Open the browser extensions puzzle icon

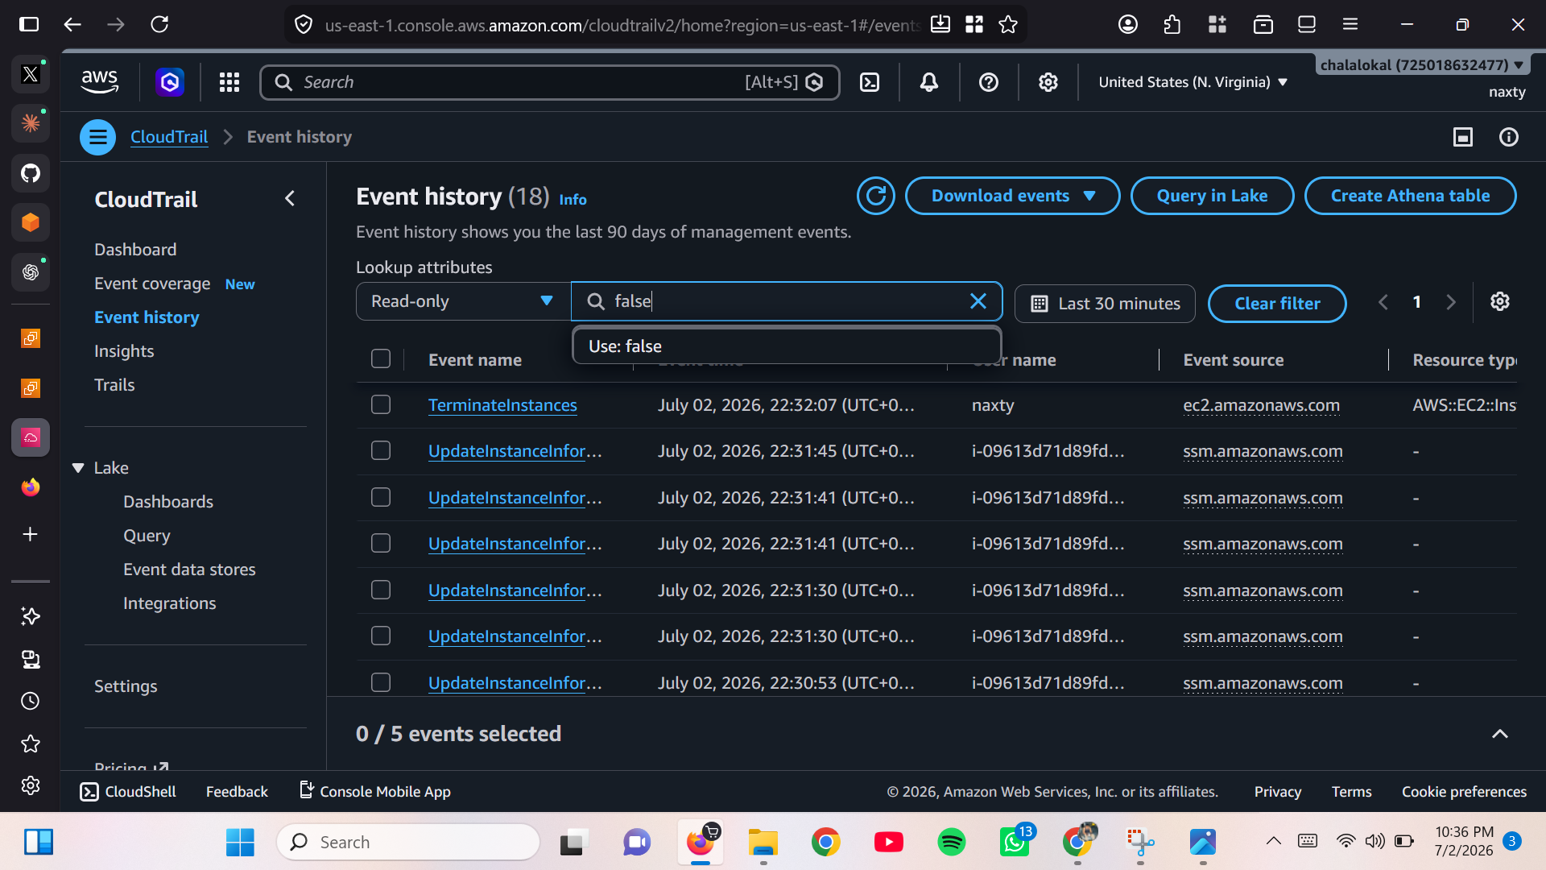pos(1172,25)
